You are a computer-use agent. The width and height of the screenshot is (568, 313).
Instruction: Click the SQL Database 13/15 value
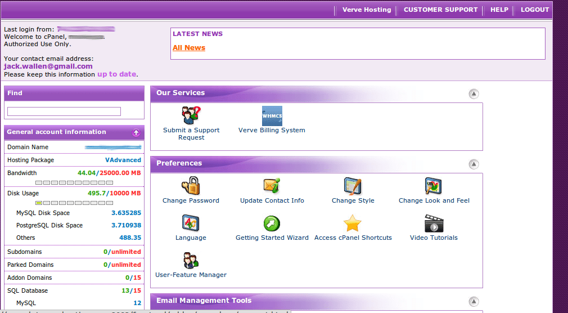(x=131, y=290)
